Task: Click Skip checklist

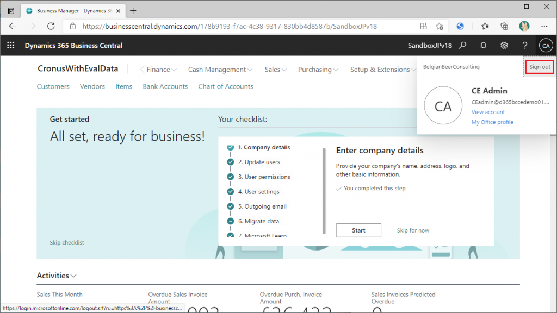Action: coord(67,243)
